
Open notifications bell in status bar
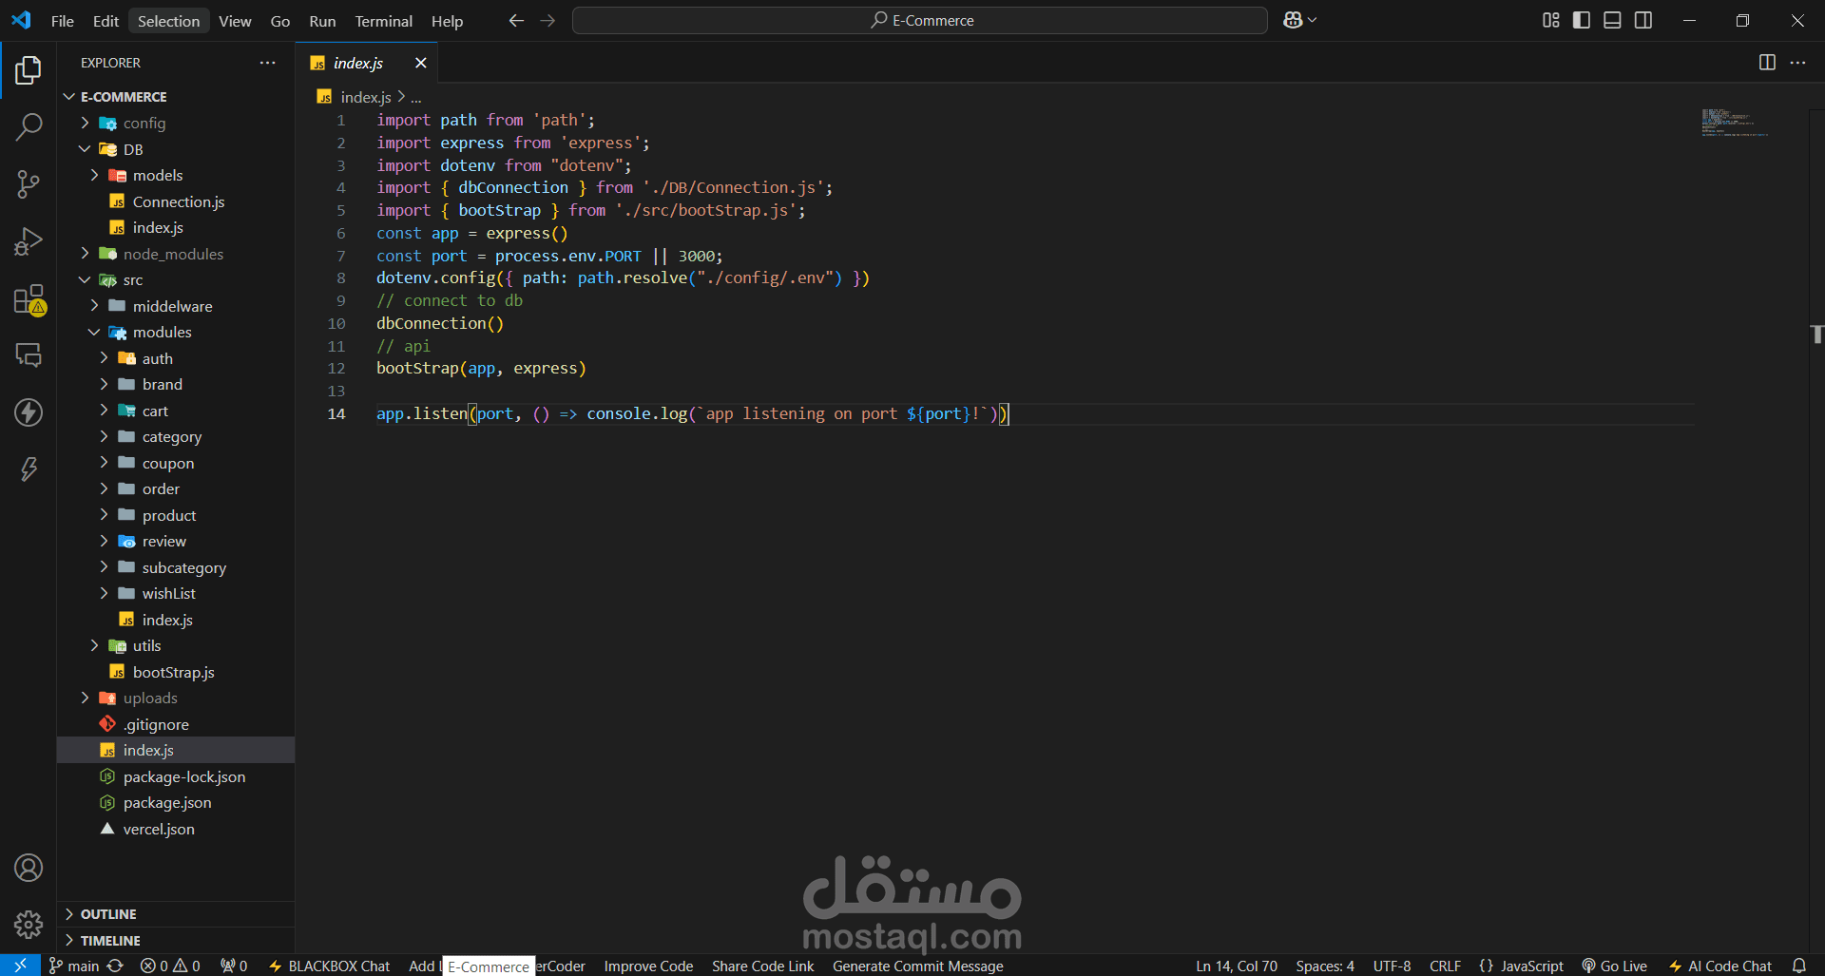pos(1798,966)
